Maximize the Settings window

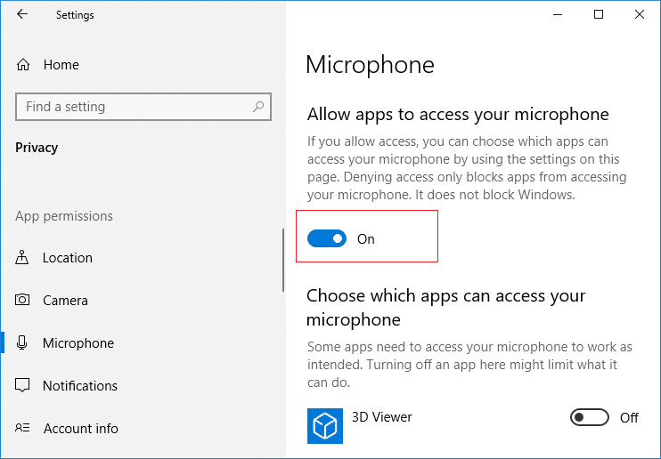coord(599,14)
